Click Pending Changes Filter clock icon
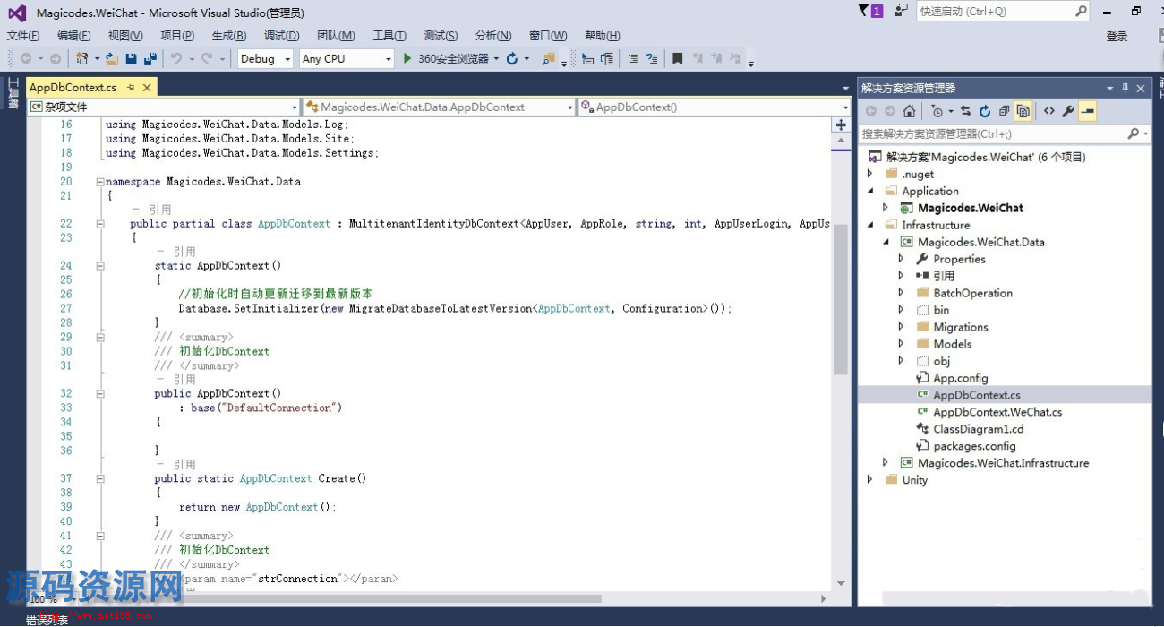1164x627 pixels. tap(936, 111)
